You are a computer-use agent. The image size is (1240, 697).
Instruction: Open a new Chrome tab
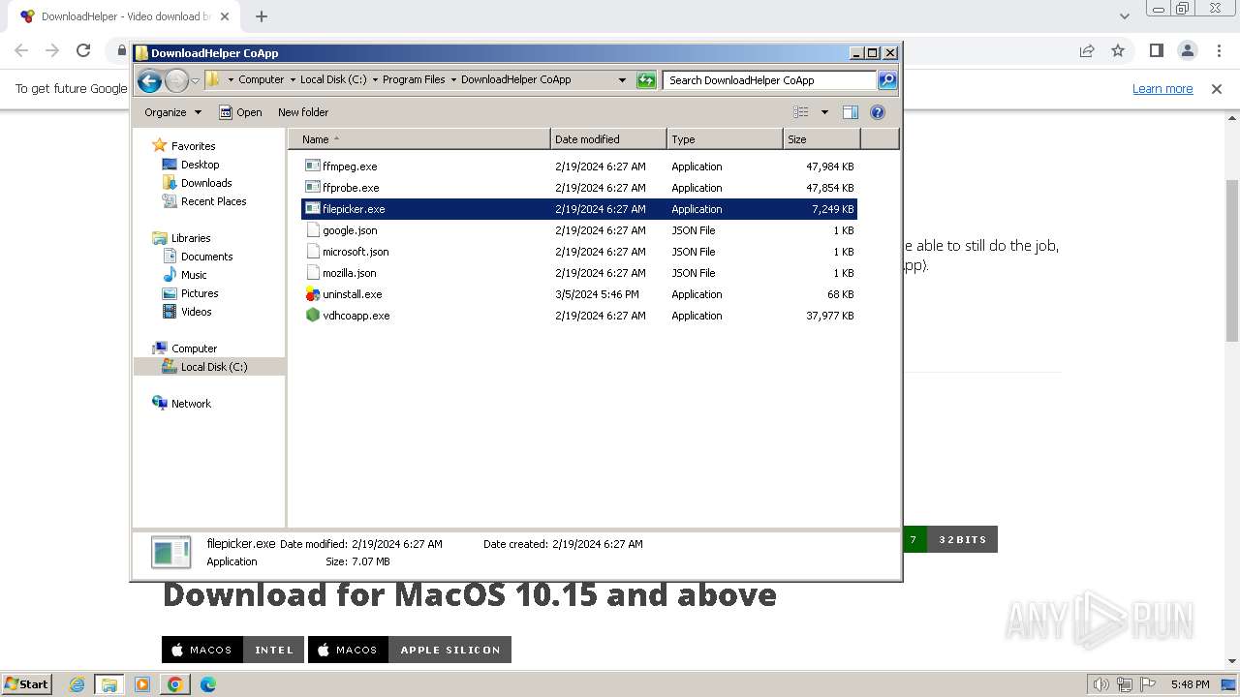(x=262, y=16)
